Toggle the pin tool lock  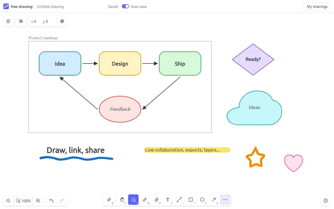[109, 200]
